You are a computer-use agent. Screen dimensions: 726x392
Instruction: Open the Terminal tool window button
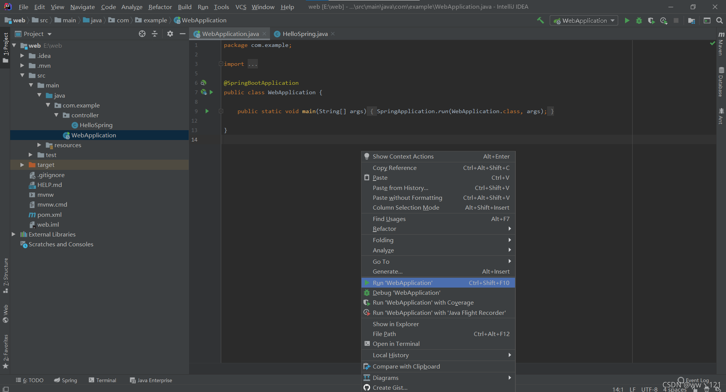(102, 380)
